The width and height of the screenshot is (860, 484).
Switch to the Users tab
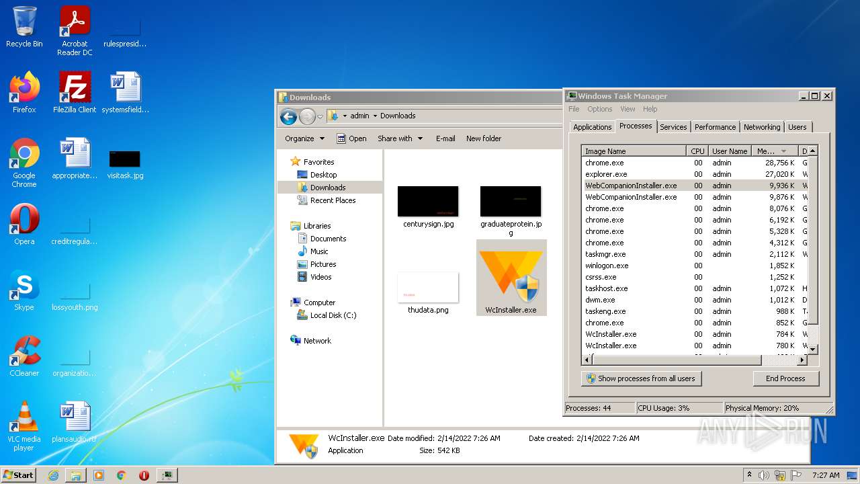click(798, 127)
